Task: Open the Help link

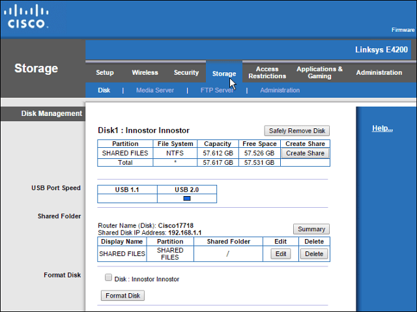Action: tap(382, 128)
